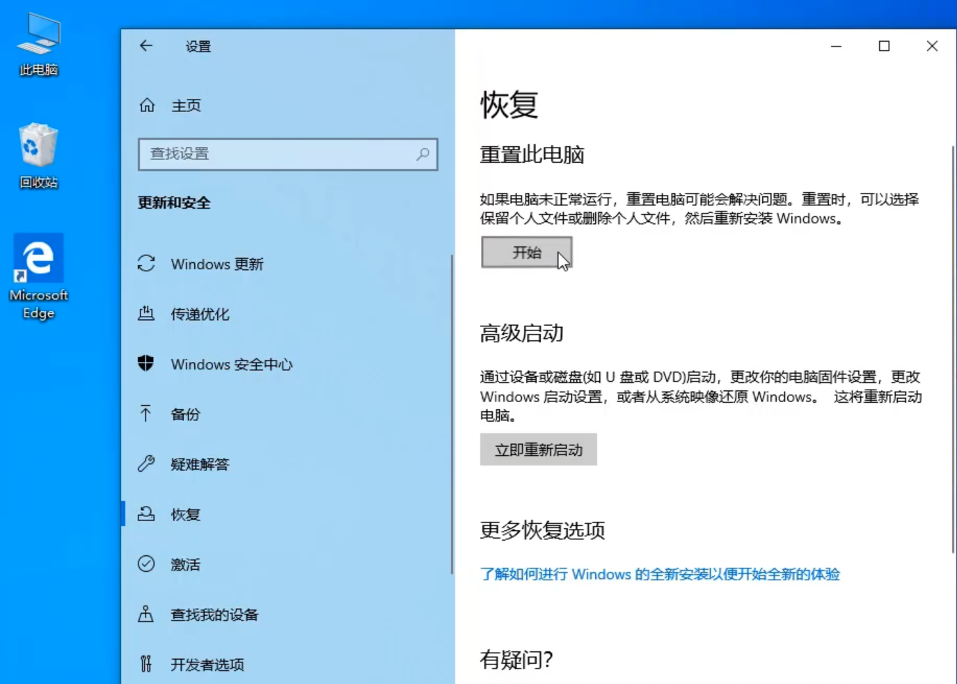Click the Windows 安全中心 shield icon
Screen dimensions: 957x684
click(x=146, y=364)
